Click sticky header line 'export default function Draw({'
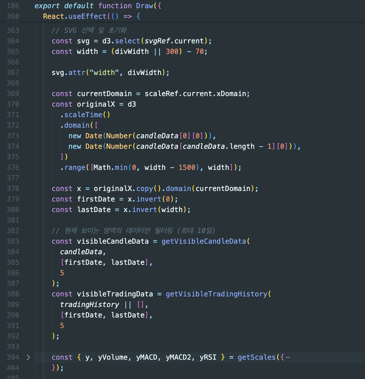The height and width of the screenshot is (379, 365). tap(98, 6)
